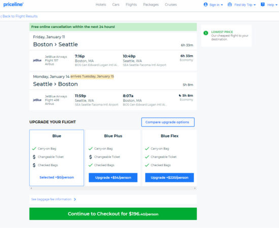279x228 pixels.
Task: Expand the Sign in dropdown
Action: point(214,5)
